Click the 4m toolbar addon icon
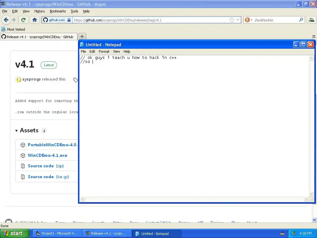Image resolution: width=317 pixels, height=238 pixels. [x=311, y=20]
